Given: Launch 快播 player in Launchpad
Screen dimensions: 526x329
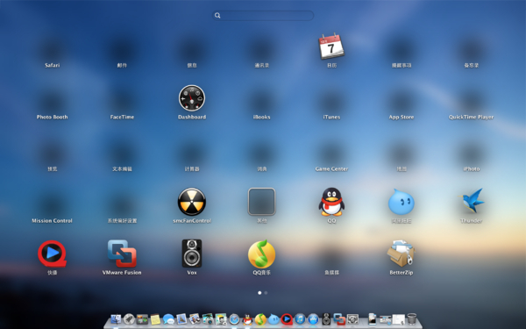Looking at the screenshot, I should pyautogui.click(x=52, y=254).
